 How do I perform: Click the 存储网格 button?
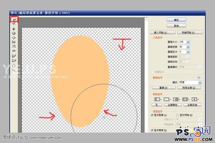(190, 33)
